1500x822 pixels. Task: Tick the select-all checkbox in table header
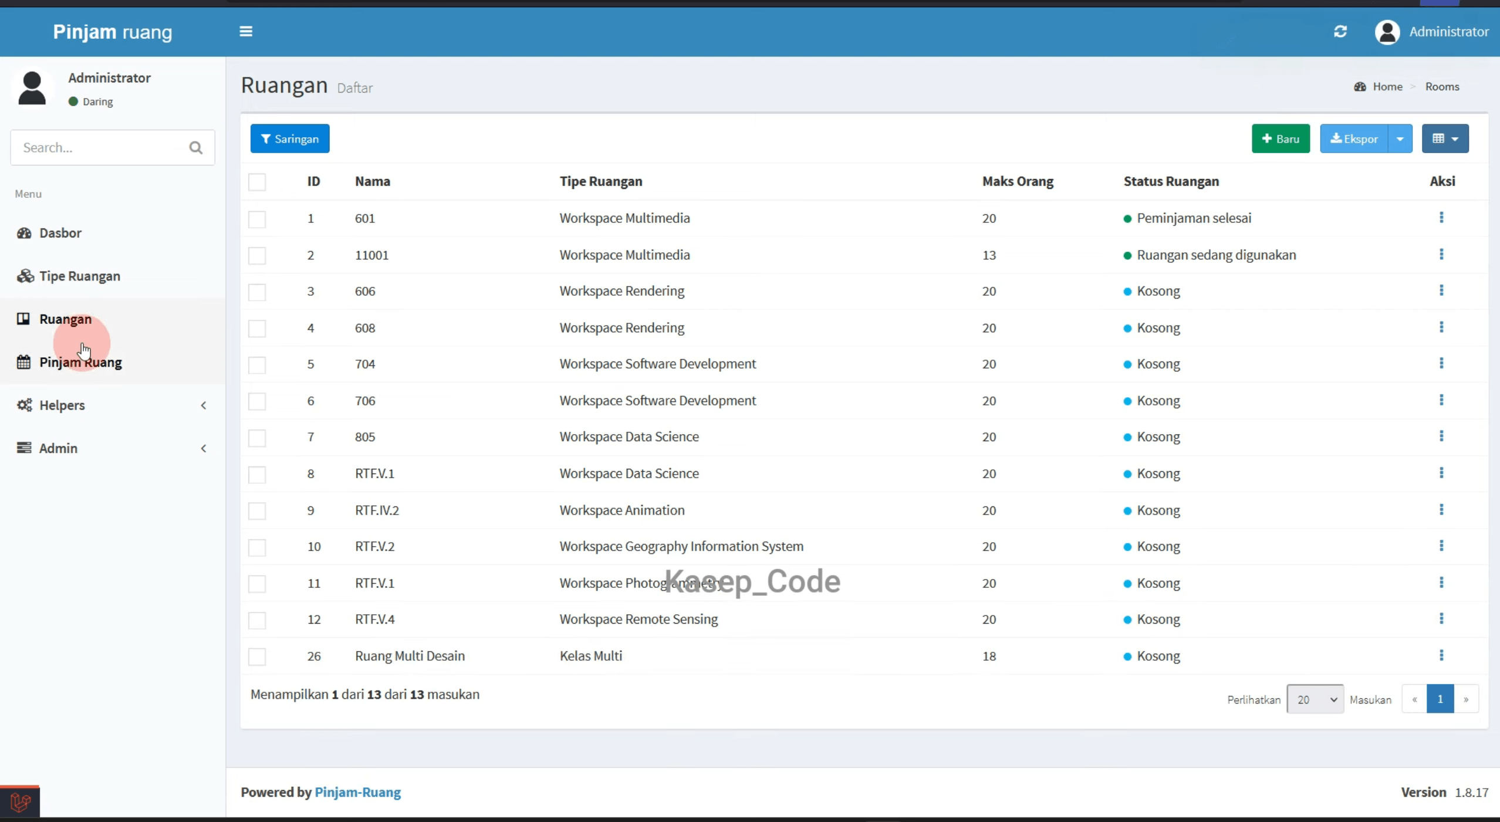pyautogui.click(x=257, y=182)
